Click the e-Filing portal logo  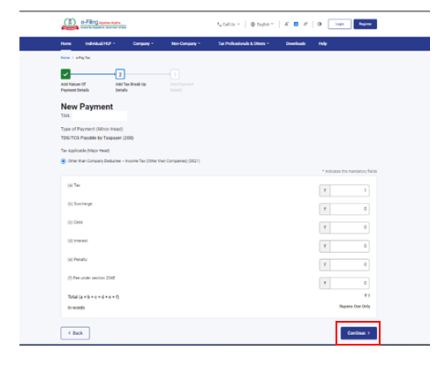[x=94, y=24]
